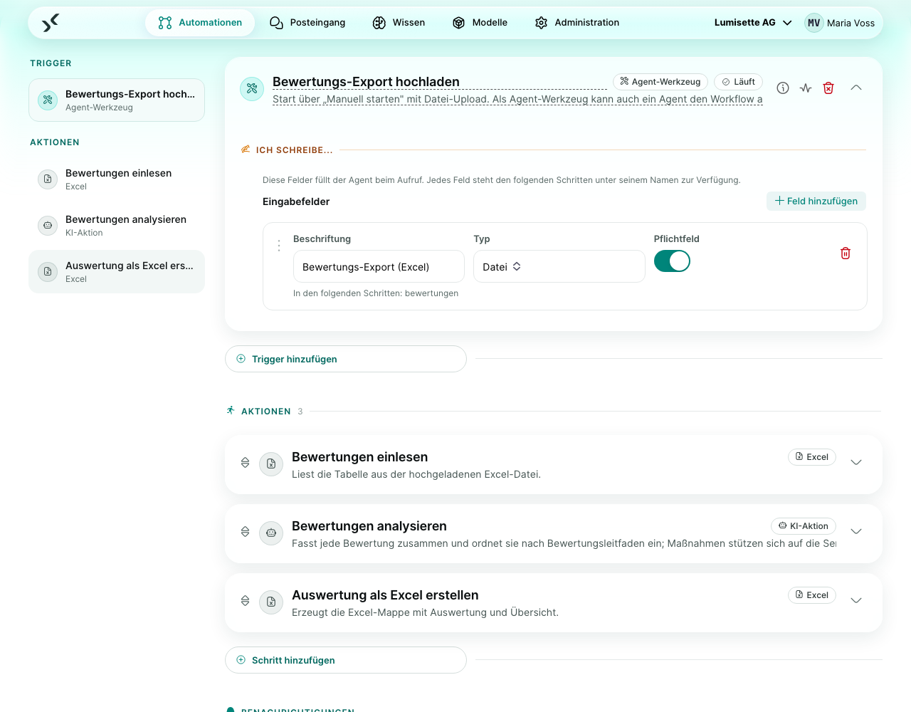Expand the Bewertungen einlesen action

856,463
